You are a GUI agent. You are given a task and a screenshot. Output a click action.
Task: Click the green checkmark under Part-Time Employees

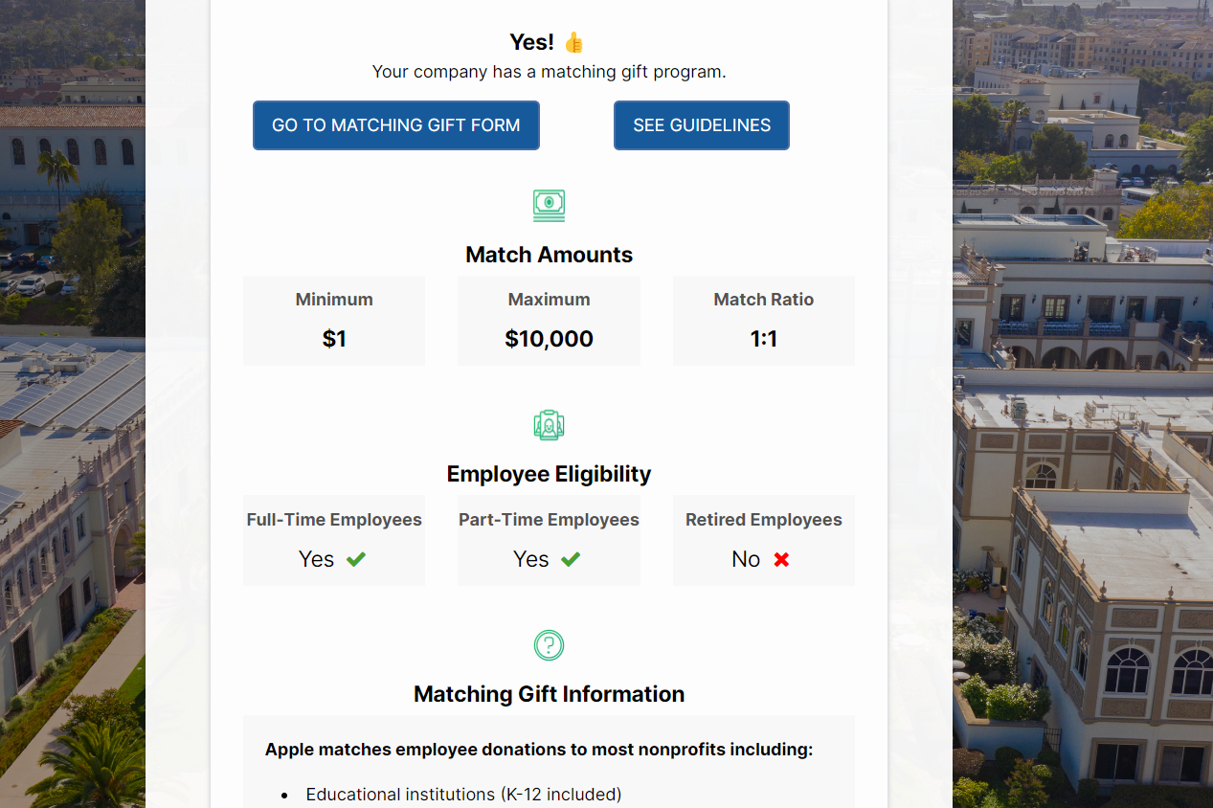[x=571, y=559]
